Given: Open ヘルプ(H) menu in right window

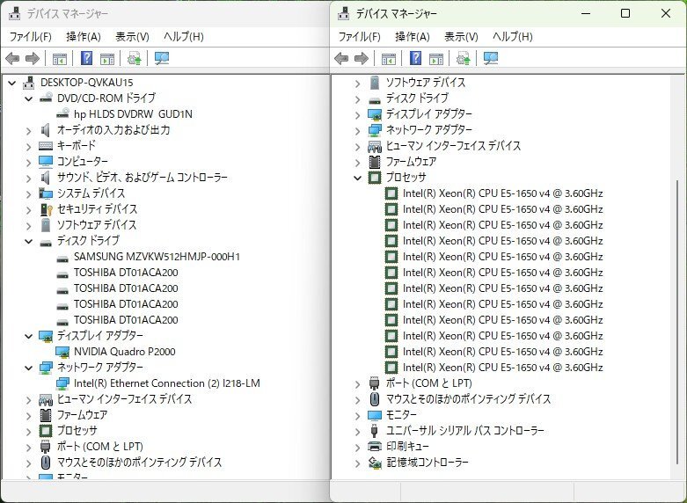Looking at the screenshot, I should coord(513,36).
